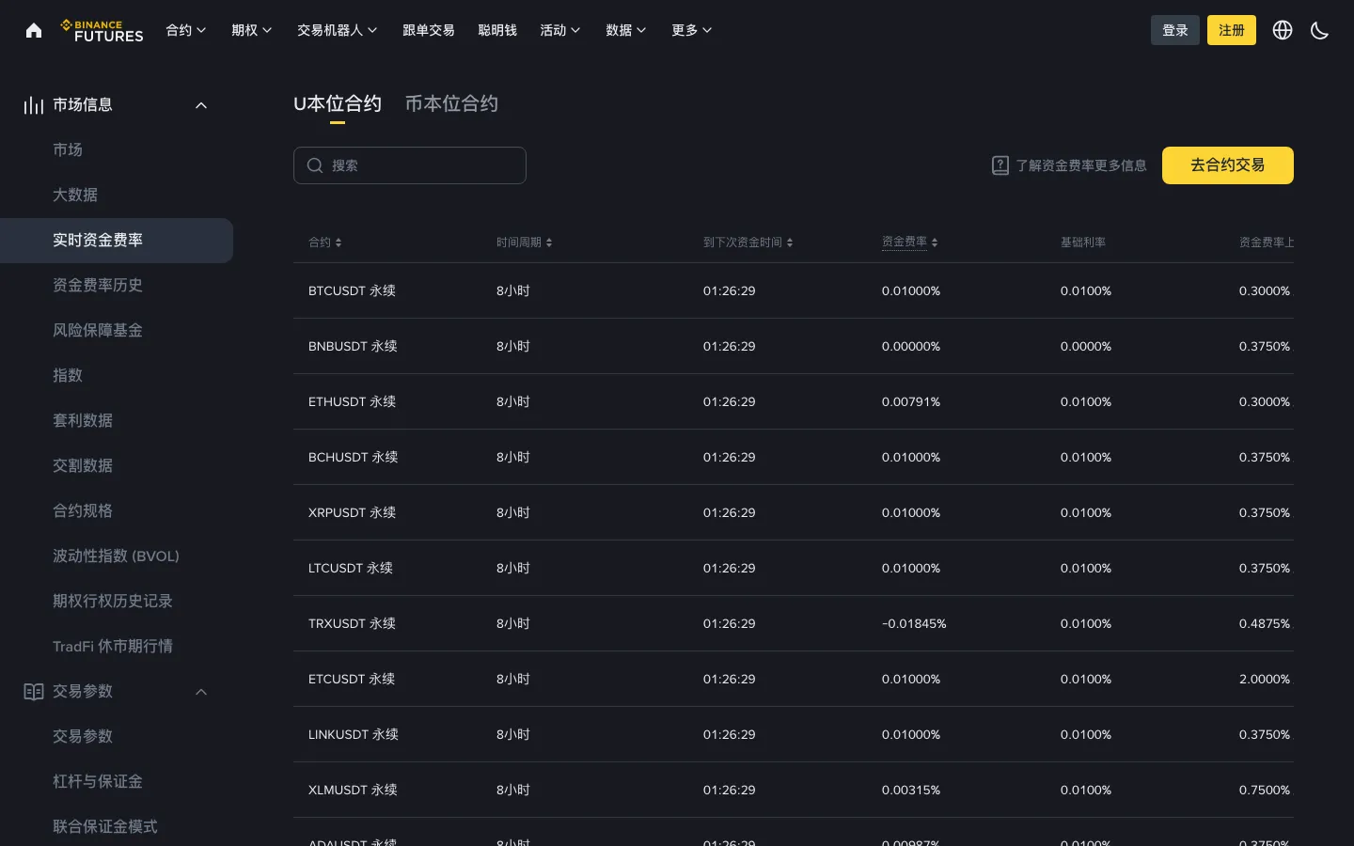
Task: Click the 注册 button
Action: click(1232, 30)
